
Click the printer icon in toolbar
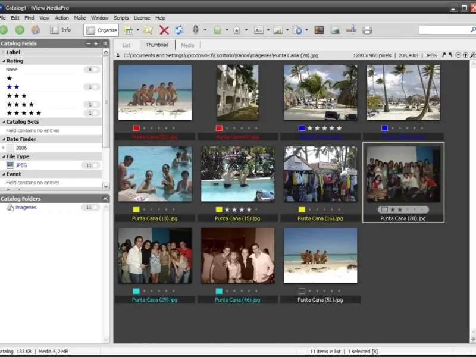(x=367, y=30)
